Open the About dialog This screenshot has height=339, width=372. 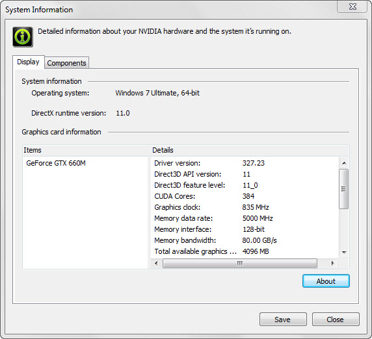pyautogui.click(x=326, y=281)
